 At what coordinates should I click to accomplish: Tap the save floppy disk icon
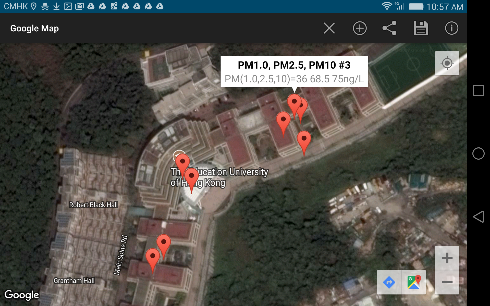(421, 28)
